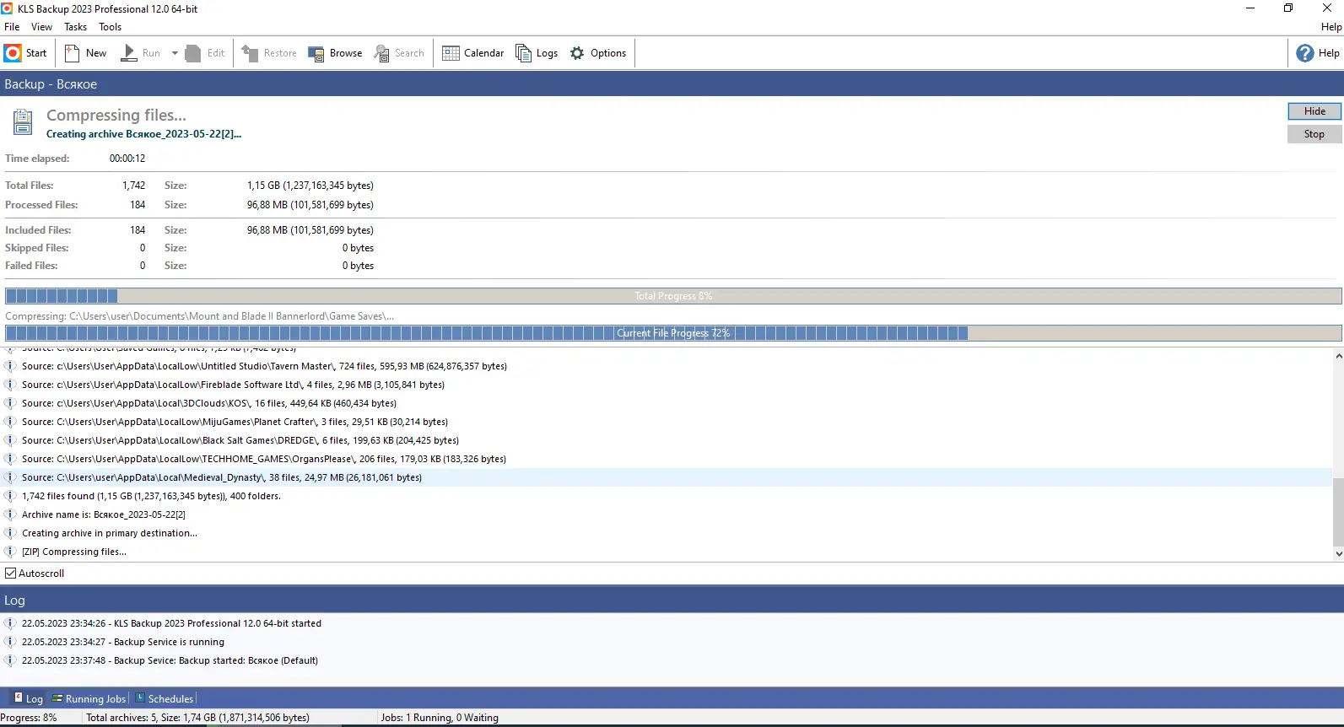The height and width of the screenshot is (727, 1344).
Task: Open the Tools menu
Action: tap(110, 27)
